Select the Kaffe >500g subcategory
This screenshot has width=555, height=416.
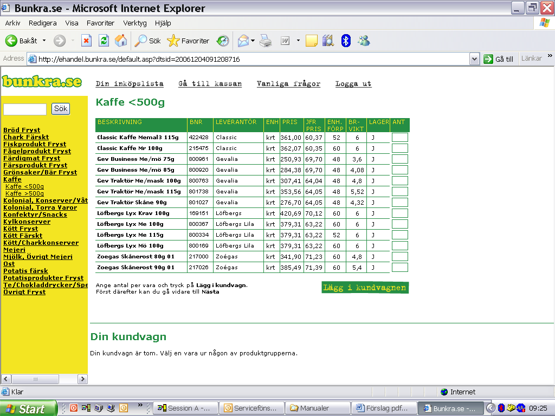point(25,193)
